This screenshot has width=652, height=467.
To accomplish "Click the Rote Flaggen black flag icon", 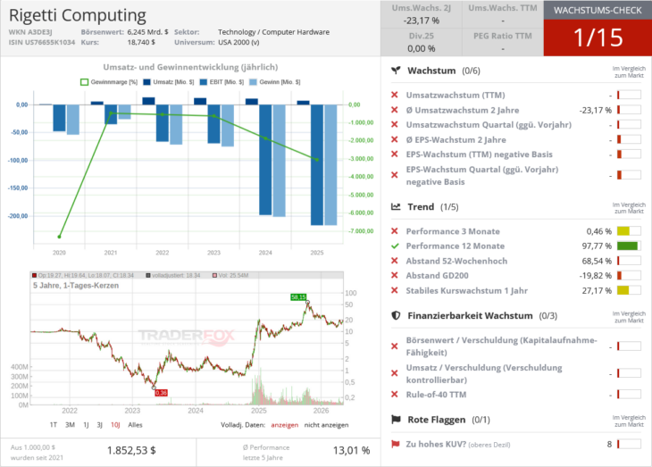I will pos(396,420).
